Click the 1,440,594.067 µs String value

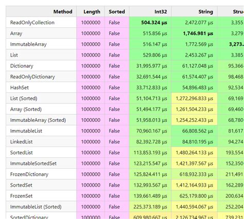195,207
